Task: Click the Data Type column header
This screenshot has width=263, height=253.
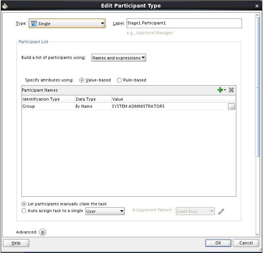Action: tap(93, 99)
